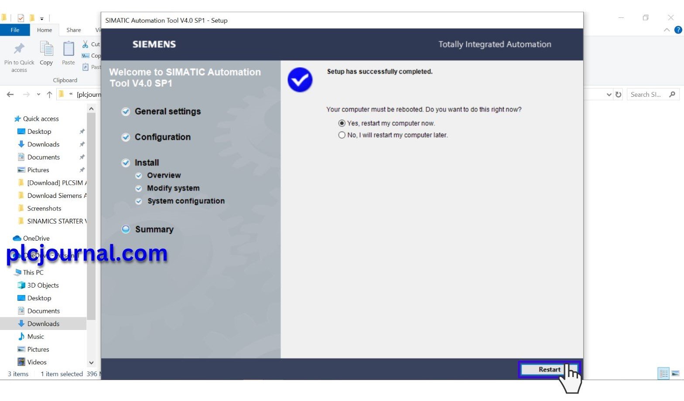Open Explorer help question-mark icon

[678, 30]
